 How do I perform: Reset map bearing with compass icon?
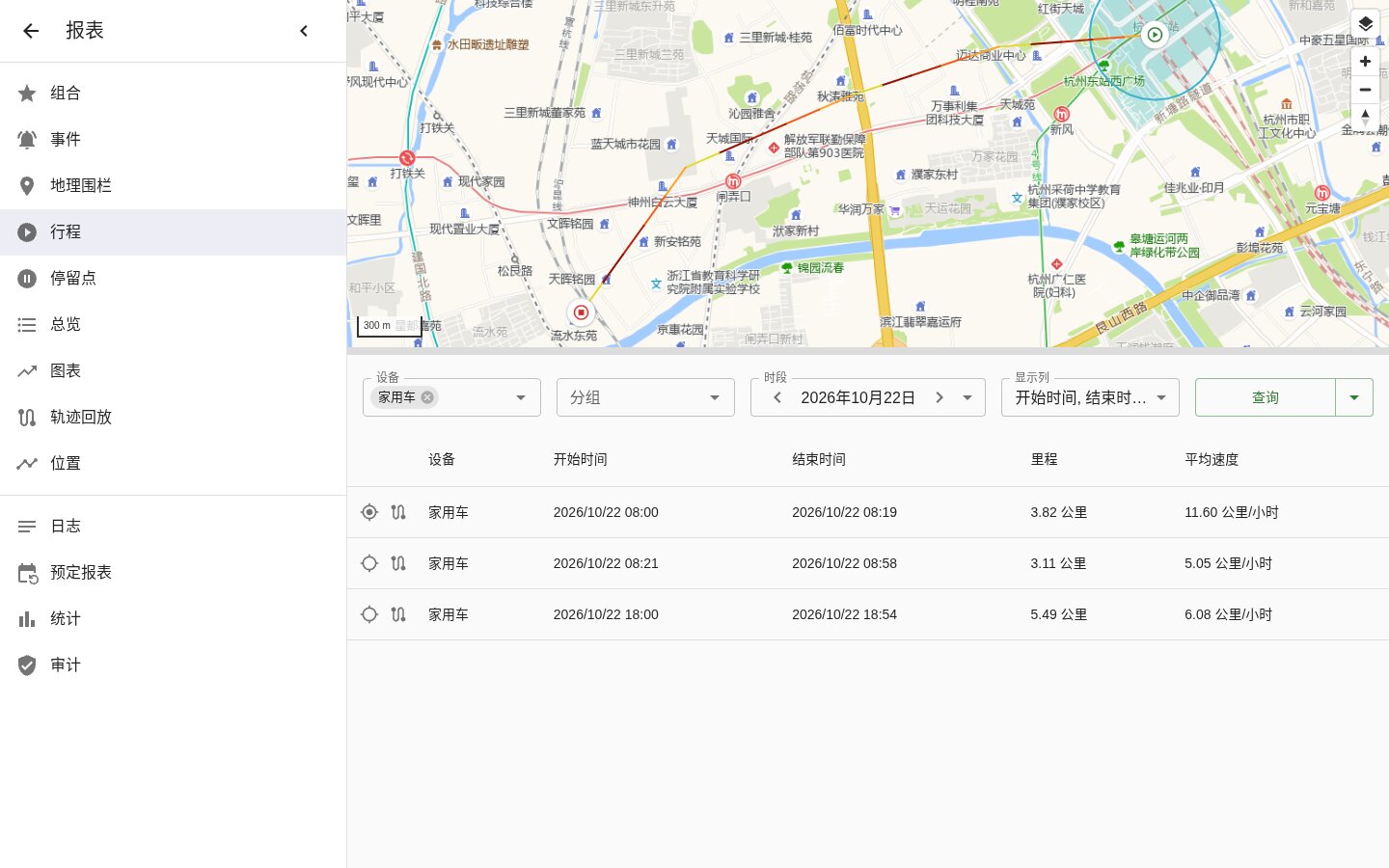pyautogui.click(x=1365, y=117)
